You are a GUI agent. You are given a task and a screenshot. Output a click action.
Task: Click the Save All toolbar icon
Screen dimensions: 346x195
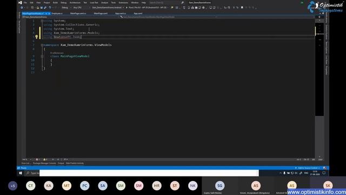(x=45, y=8)
